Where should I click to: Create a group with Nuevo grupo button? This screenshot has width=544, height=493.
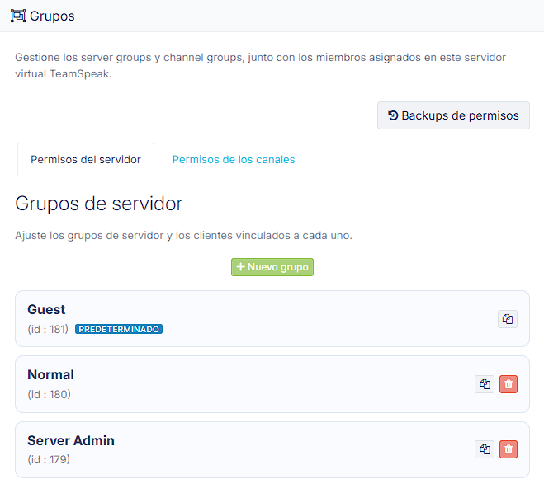click(x=272, y=267)
